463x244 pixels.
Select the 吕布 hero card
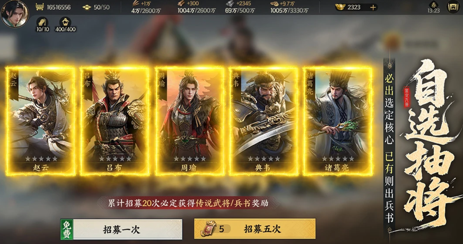(x=115, y=121)
